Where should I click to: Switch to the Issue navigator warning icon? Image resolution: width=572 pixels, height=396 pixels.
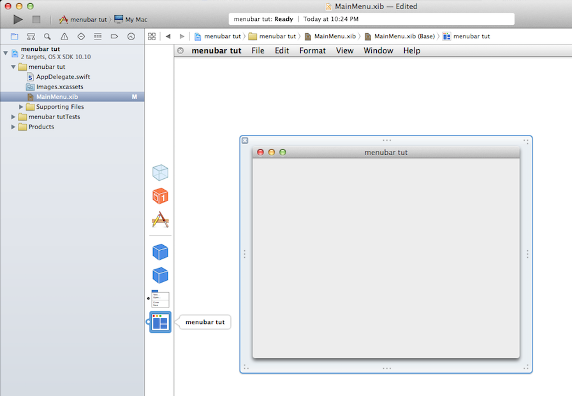(x=64, y=36)
